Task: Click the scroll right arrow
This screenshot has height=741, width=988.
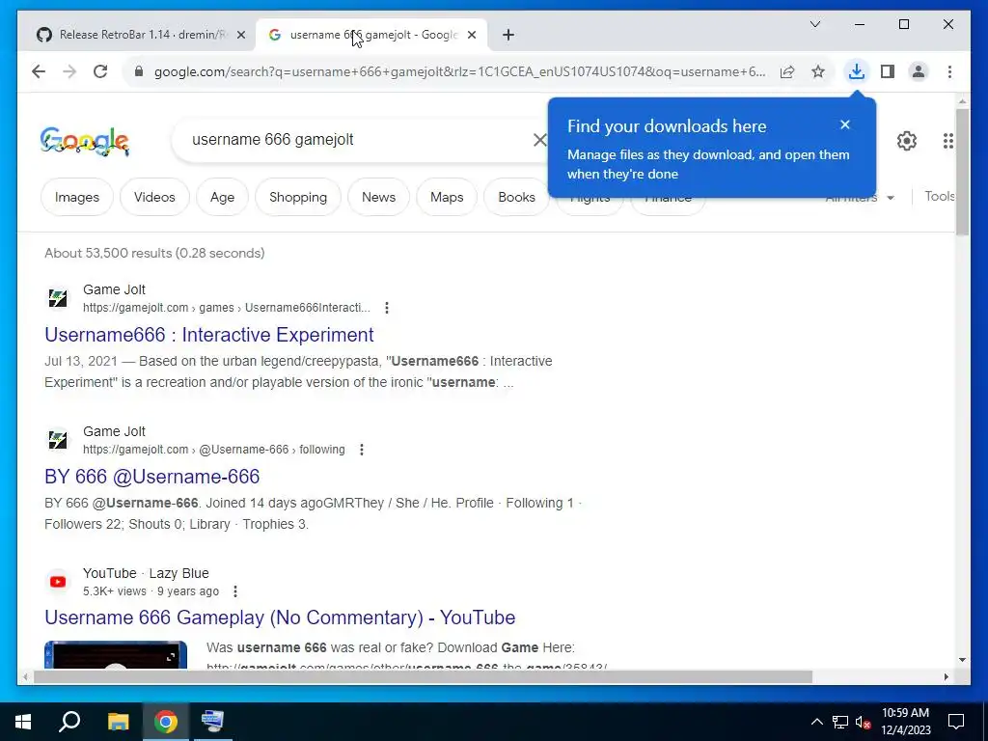Action: (x=946, y=676)
